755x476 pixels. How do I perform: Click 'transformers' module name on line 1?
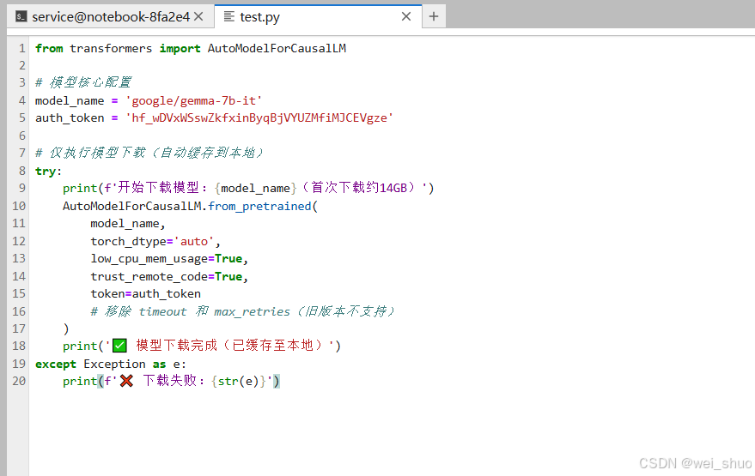(x=111, y=49)
